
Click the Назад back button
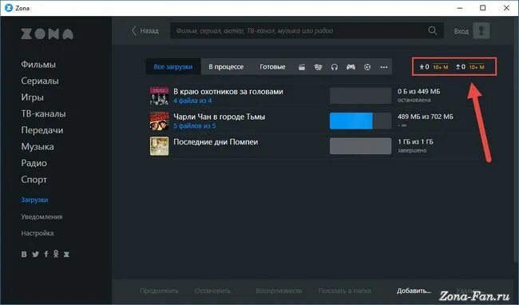click(145, 31)
